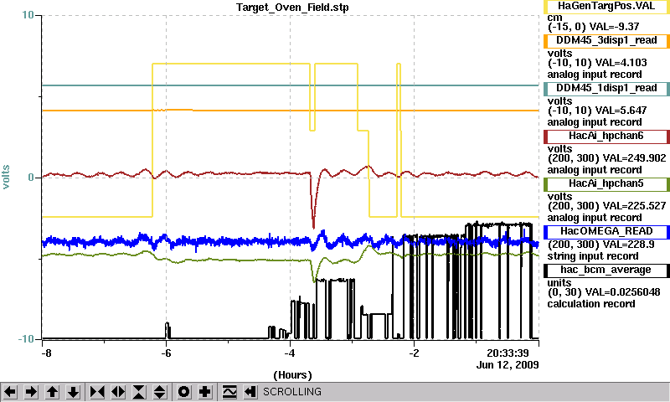Click the VAL=4.103 readout
Image resolution: width=670 pixels, height=402 pixels.
[x=621, y=63]
